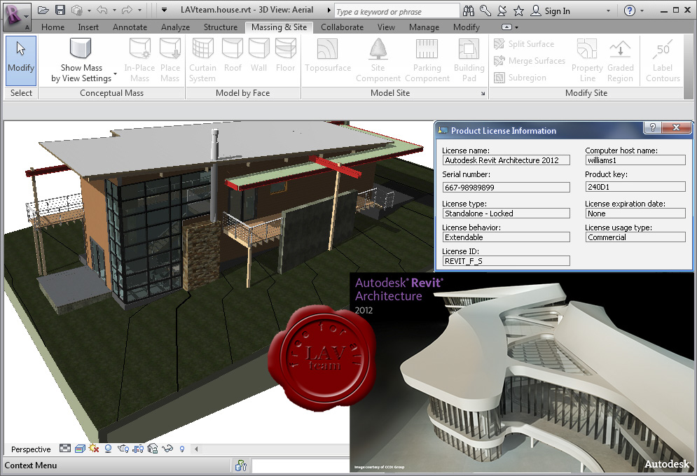Open the Help question mark icon
Viewport: 697px width, 476px height.
630,10
